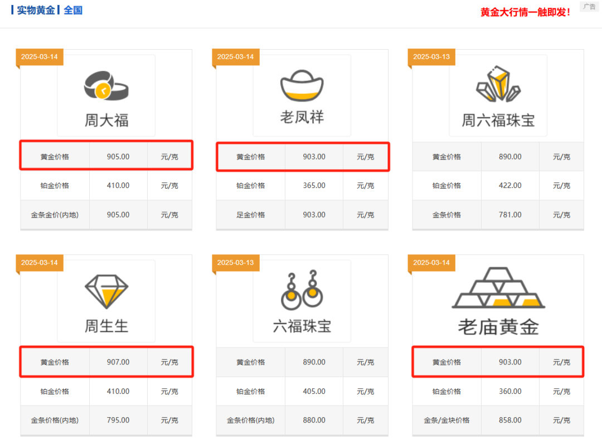
Task: Select 六福珠宝 gold price 890.00
Action: (314, 362)
